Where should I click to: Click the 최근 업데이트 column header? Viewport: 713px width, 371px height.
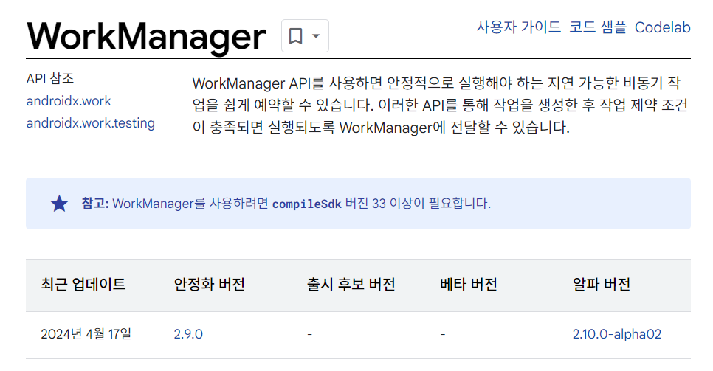click(x=83, y=285)
